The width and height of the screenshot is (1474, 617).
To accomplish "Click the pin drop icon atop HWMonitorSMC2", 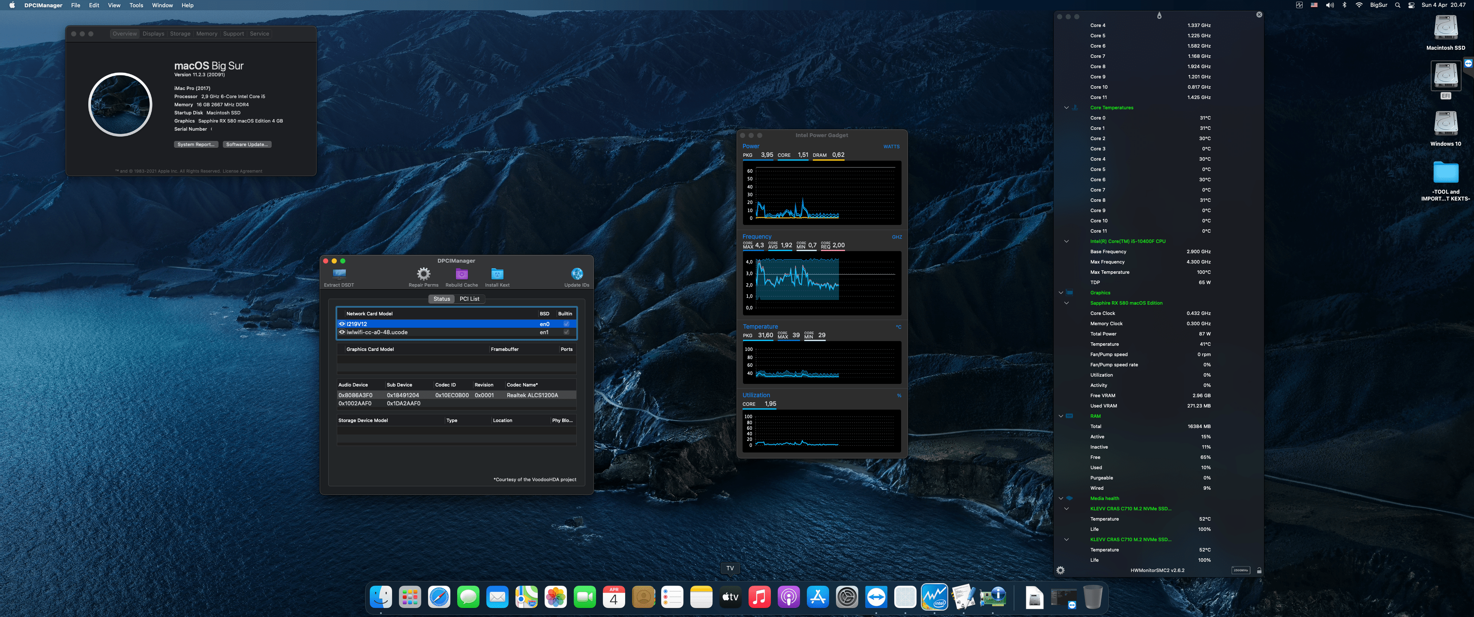I will tap(1159, 15).
